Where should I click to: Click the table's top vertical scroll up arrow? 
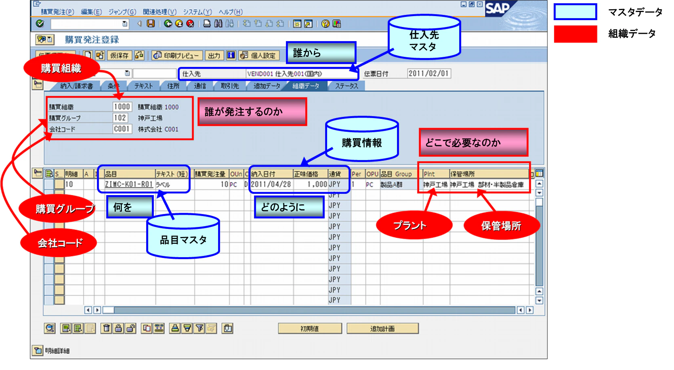[539, 183]
